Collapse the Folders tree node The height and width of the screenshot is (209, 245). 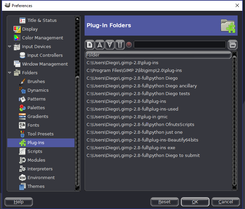tap(10, 73)
